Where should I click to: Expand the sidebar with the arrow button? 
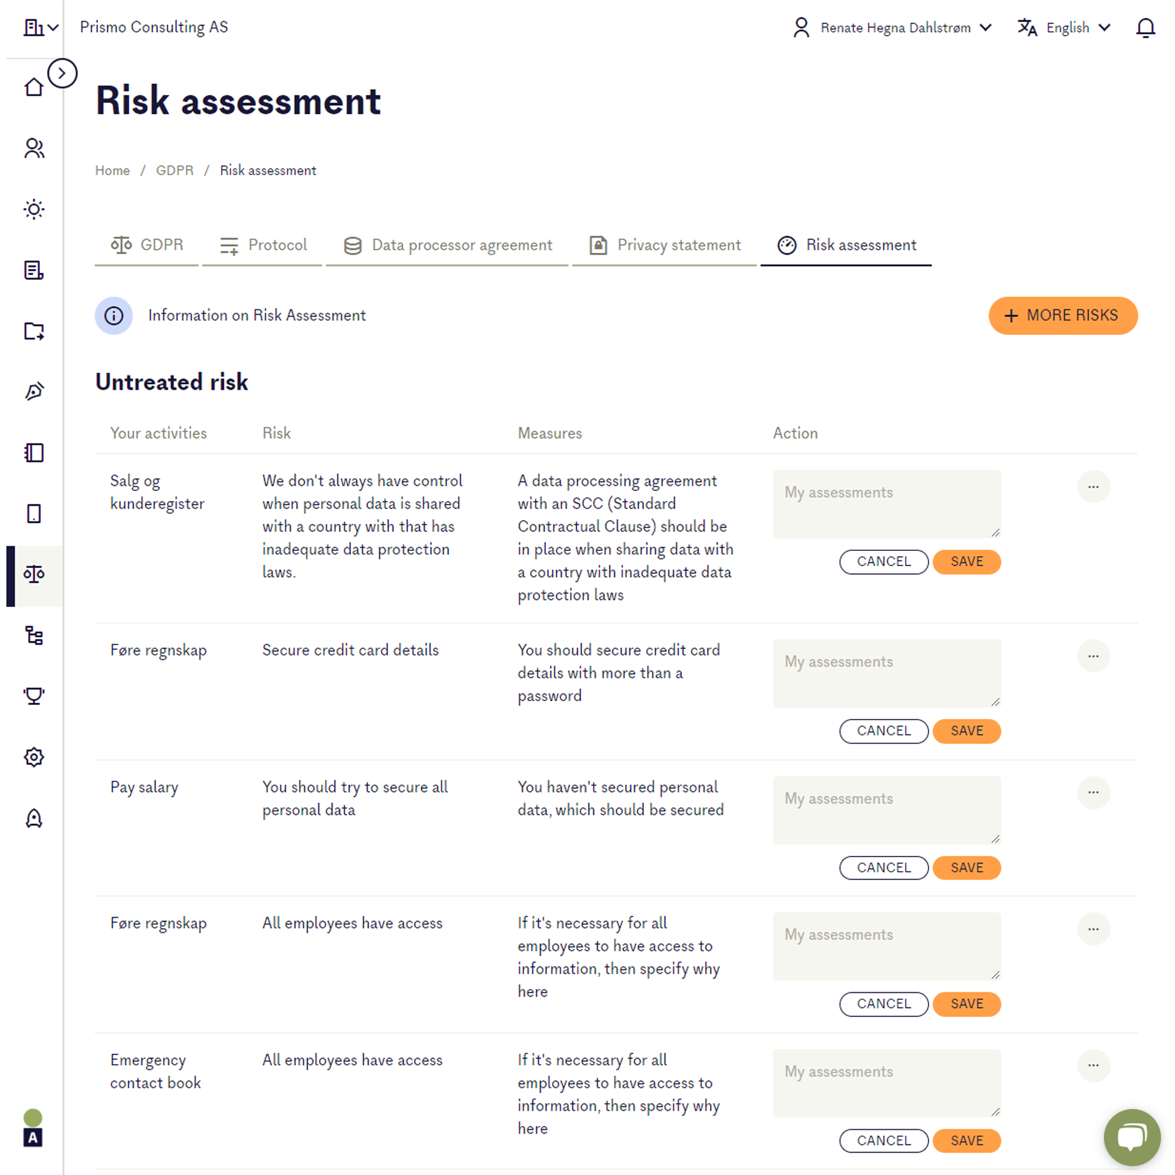[x=62, y=73]
